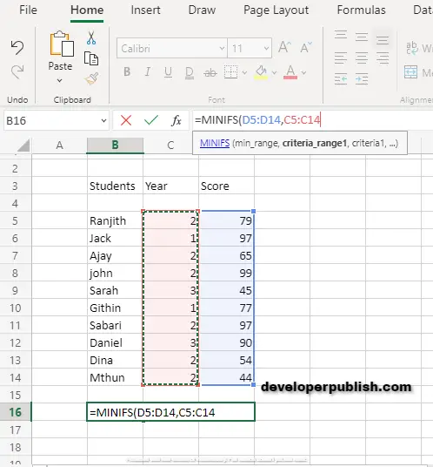
Task: Open the Page Layout tab
Action: tap(276, 10)
